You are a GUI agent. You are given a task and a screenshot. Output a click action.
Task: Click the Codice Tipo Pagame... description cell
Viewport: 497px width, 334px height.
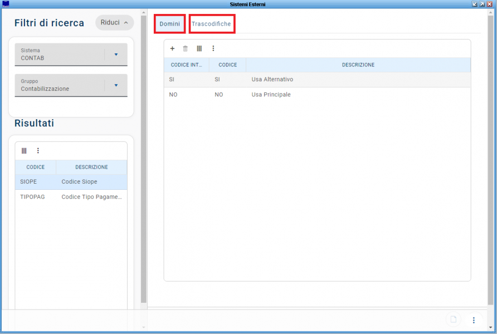[x=91, y=197]
